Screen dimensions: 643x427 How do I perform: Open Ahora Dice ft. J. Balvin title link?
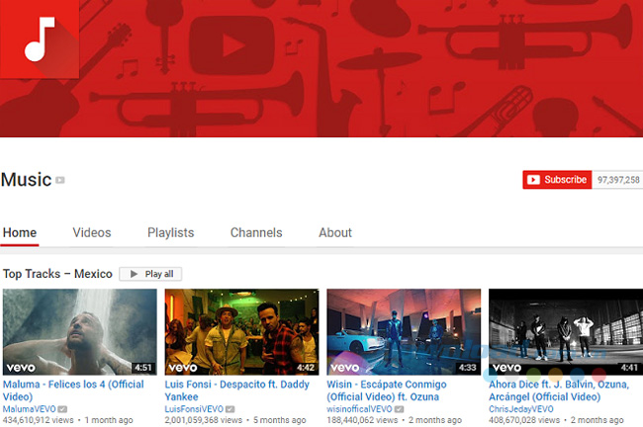pyautogui.click(x=559, y=390)
